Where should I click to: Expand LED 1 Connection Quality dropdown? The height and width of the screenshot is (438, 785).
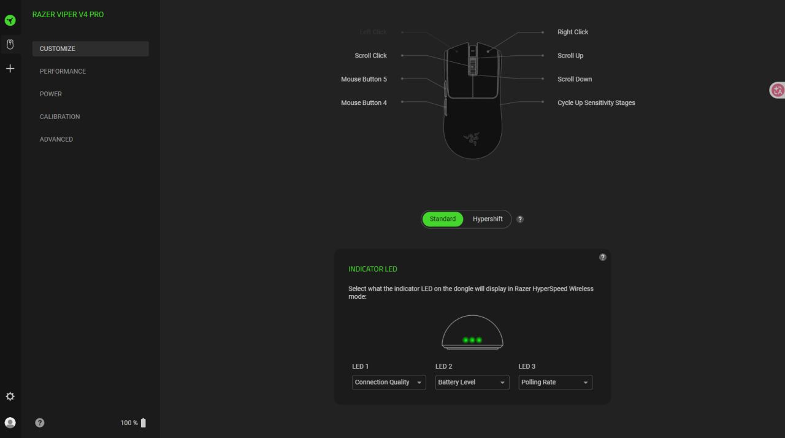coord(389,382)
